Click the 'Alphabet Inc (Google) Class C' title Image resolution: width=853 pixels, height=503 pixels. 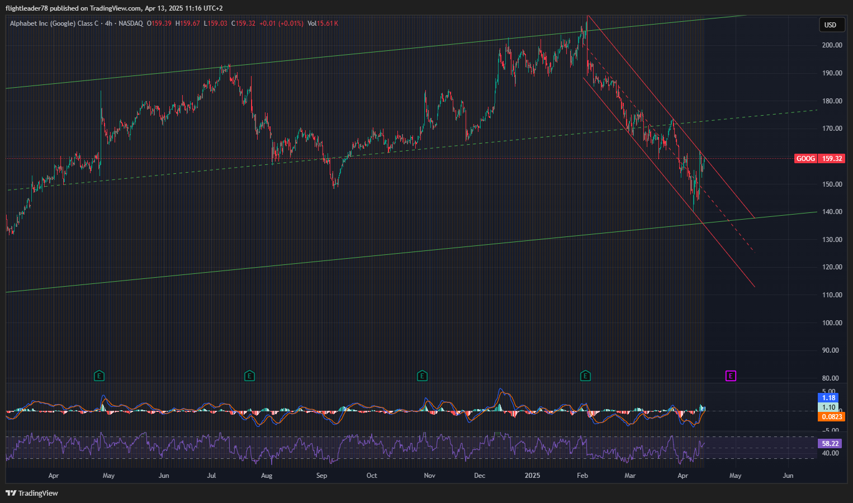click(x=54, y=23)
